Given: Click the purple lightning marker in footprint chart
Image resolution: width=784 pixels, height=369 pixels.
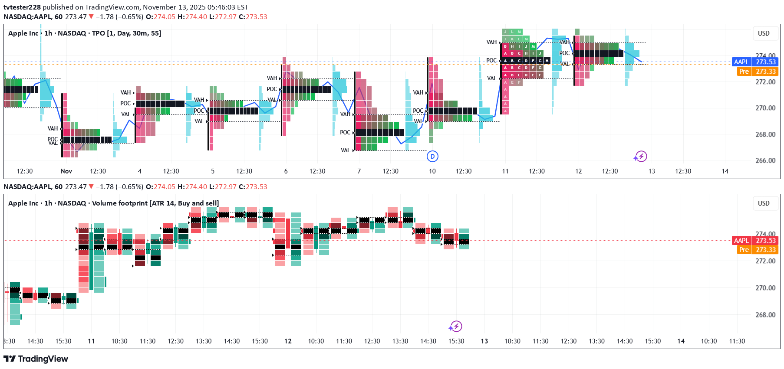Looking at the screenshot, I should (x=455, y=327).
